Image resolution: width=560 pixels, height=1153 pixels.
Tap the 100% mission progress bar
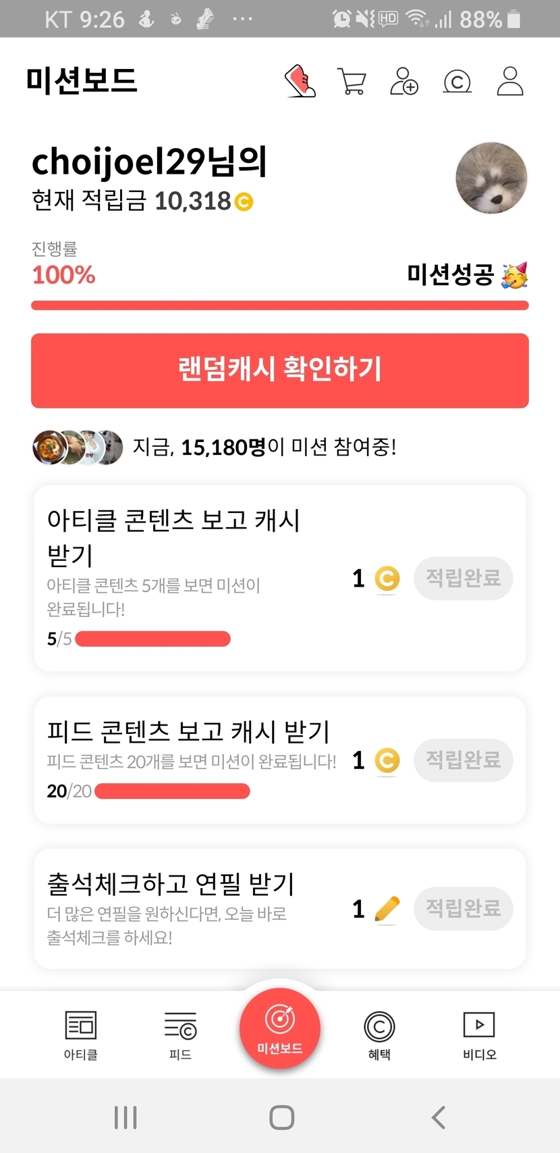coord(280,305)
